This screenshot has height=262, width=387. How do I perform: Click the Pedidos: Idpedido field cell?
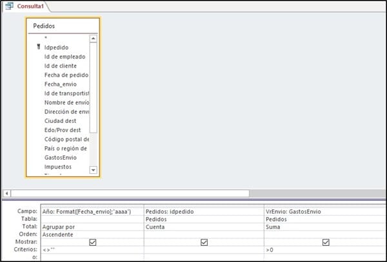coord(204,212)
